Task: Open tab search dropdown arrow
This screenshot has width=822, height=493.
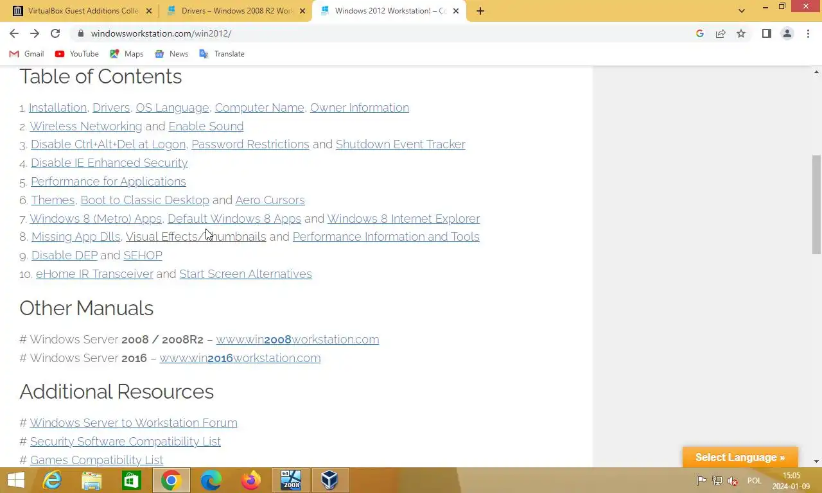Action: [742, 11]
